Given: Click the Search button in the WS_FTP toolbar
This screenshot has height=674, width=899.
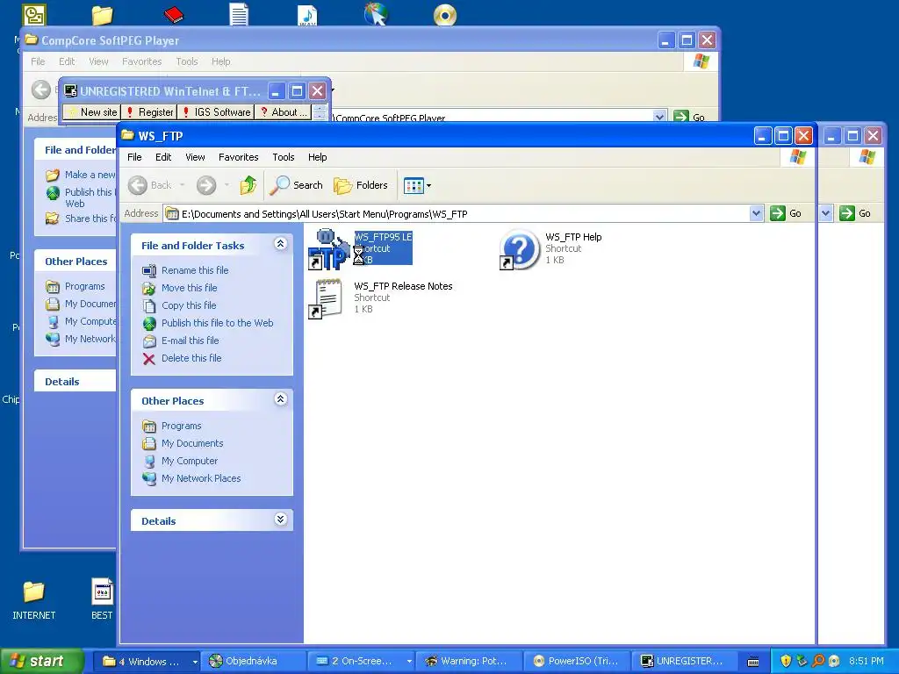Looking at the screenshot, I should [296, 185].
